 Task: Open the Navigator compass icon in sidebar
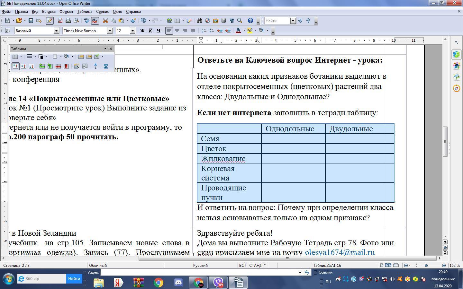(x=457, y=88)
